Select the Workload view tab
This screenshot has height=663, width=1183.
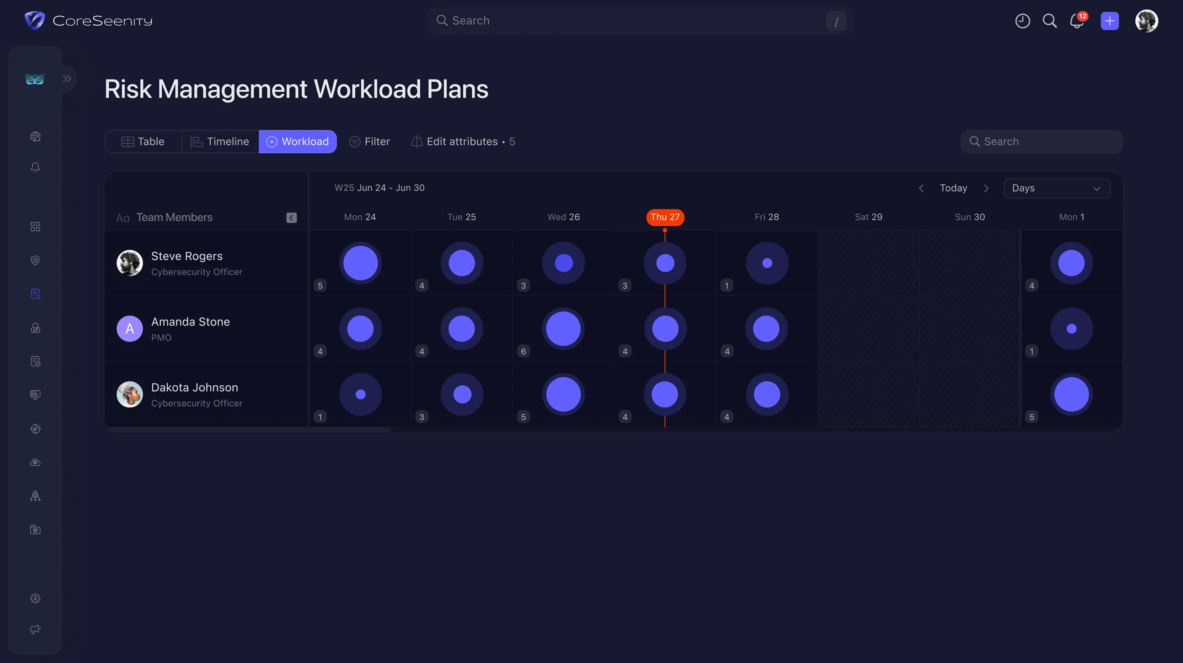pos(298,142)
